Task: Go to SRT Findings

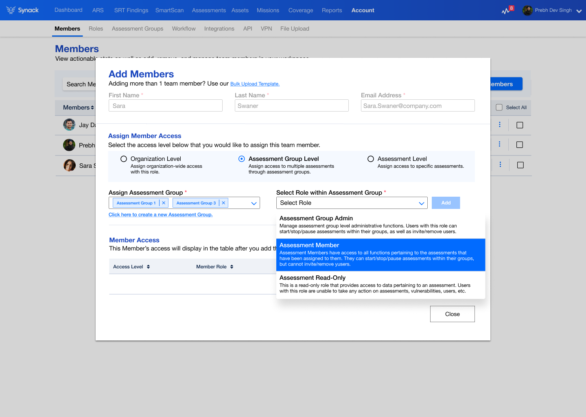Action: 131,10
